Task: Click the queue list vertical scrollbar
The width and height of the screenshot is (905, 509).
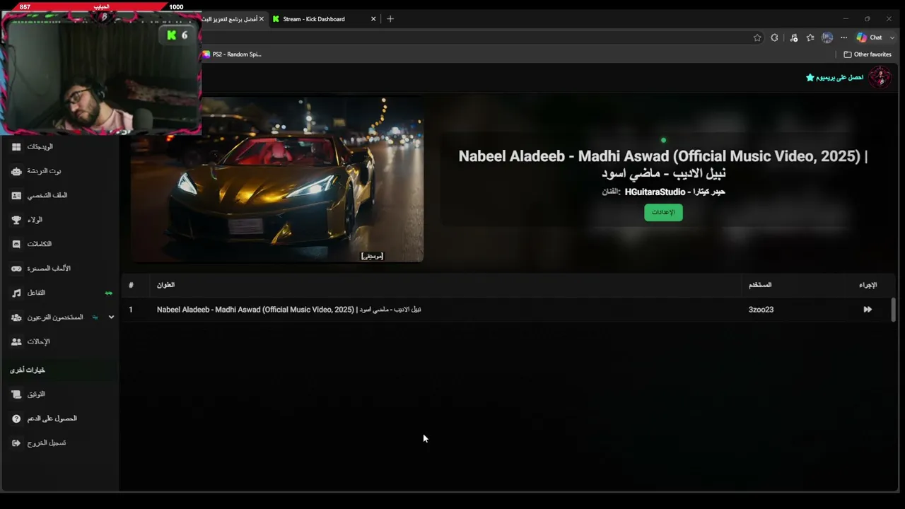Action: [x=893, y=310]
